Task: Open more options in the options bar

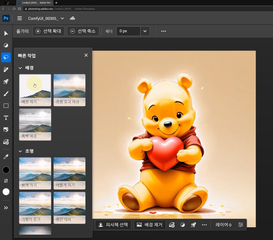Action: (x=164, y=31)
